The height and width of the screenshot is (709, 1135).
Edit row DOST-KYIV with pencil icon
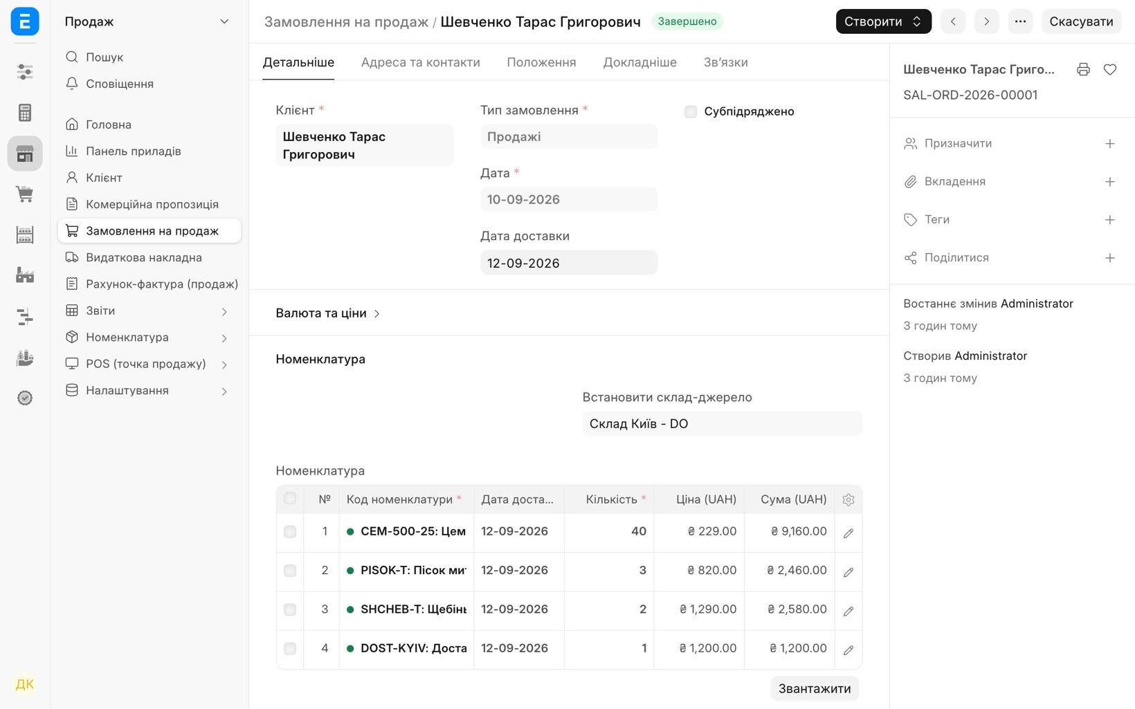pyautogui.click(x=848, y=650)
